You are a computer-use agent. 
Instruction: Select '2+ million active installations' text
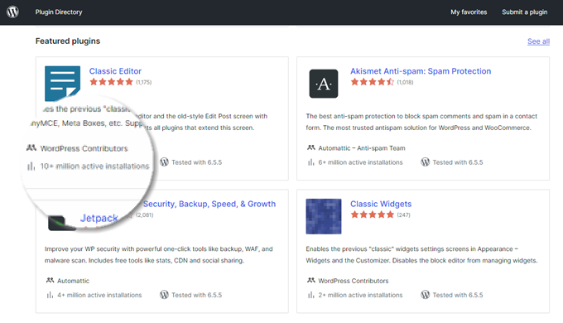click(360, 295)
